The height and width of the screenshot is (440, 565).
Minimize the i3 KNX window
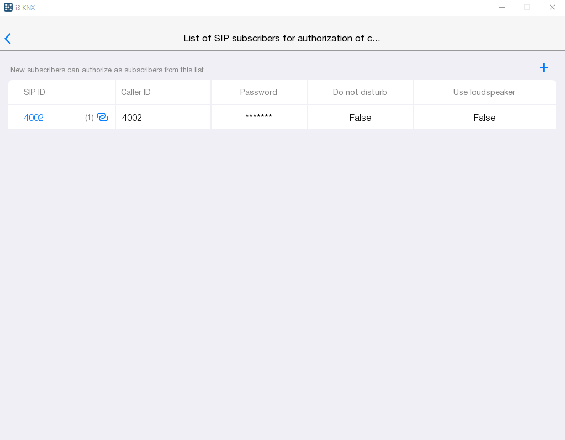[x=502, y=7]
